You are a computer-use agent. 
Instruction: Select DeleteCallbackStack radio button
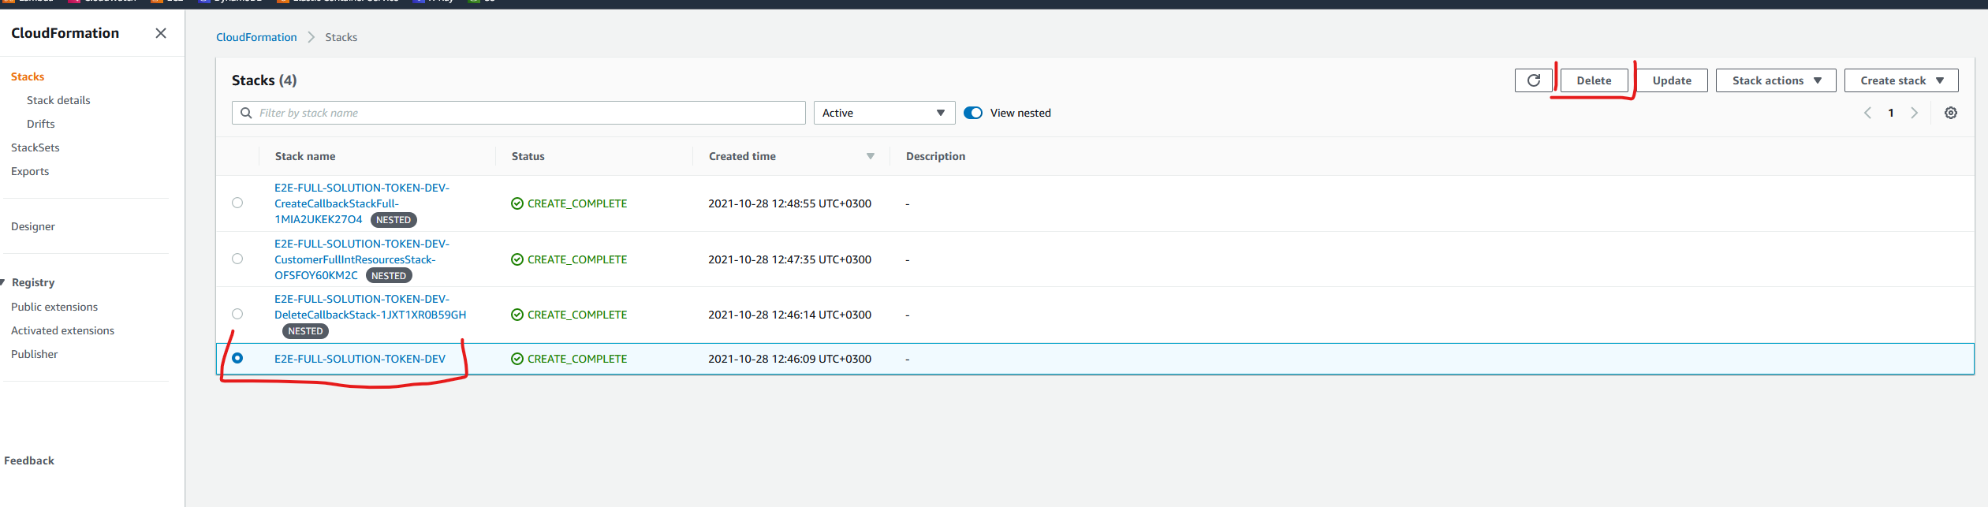(237, 314)
